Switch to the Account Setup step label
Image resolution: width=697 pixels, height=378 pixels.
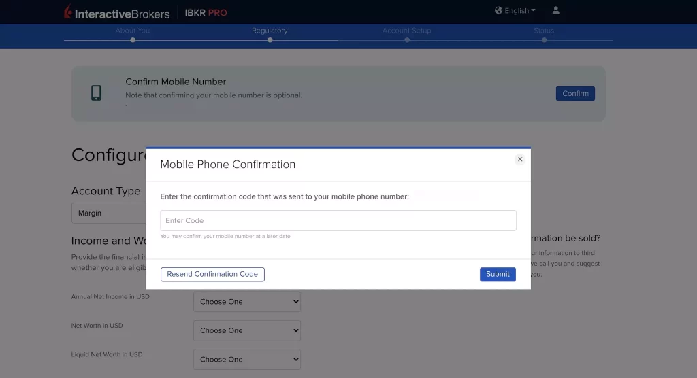click(406, 31)
